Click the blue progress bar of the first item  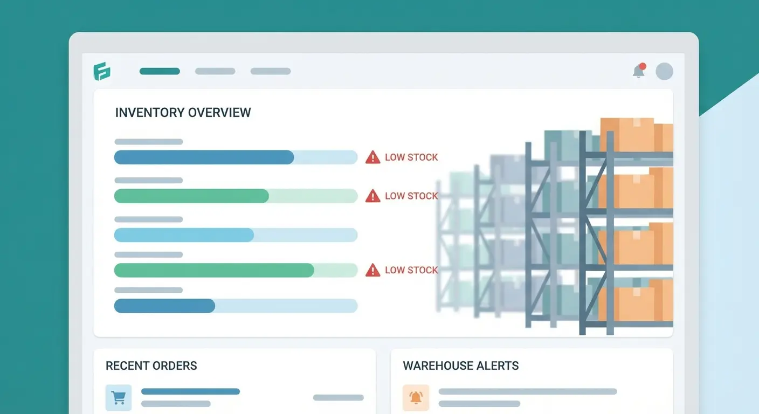click(x=203, y=157)
